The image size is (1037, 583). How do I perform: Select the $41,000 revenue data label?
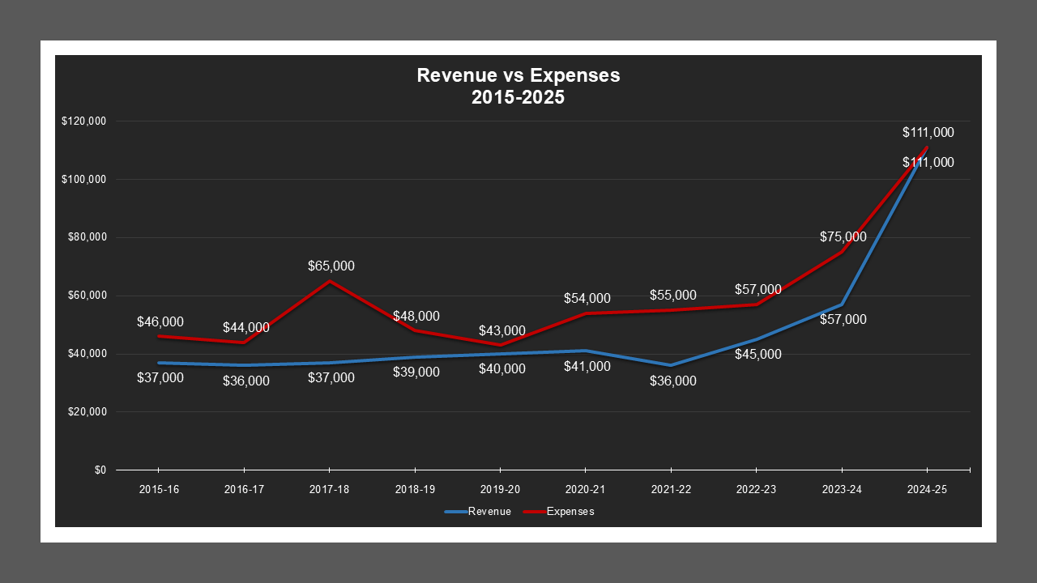pyautogui.click(x=587, y=366)
